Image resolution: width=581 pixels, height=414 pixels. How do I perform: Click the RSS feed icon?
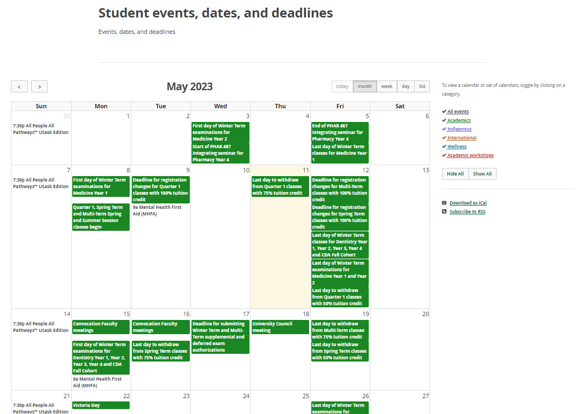click(444, 212)
